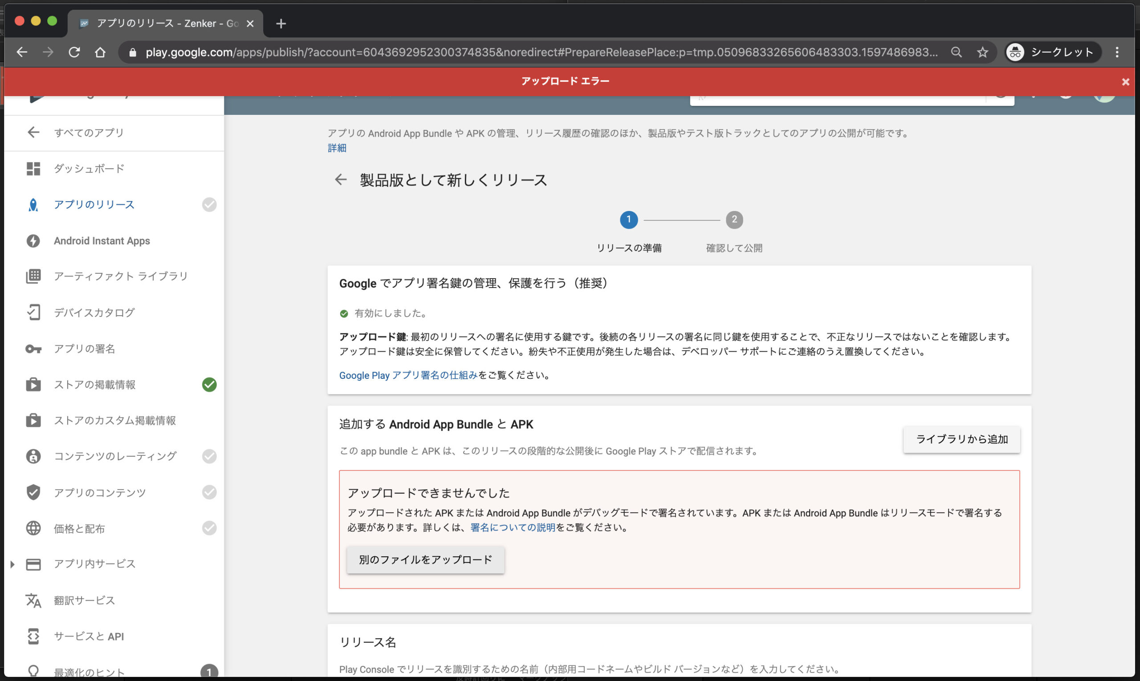This screenshot has height=681, width=1140.
Task: Click the grey checkmark beside アプリのリリース
Action: 209,205
